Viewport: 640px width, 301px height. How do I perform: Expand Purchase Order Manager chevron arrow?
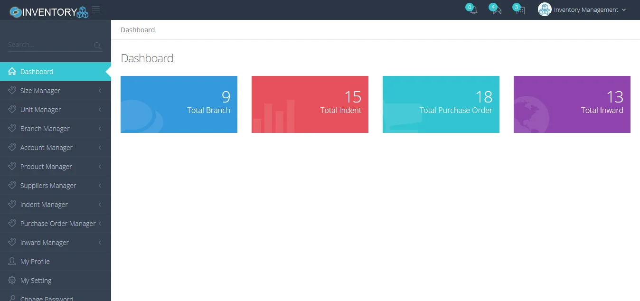pyautogui.click(x=100, y=224)
